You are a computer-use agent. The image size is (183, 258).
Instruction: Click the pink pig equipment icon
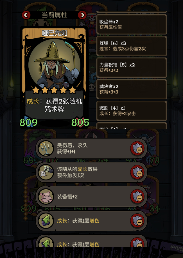click(x=46, y=197)
